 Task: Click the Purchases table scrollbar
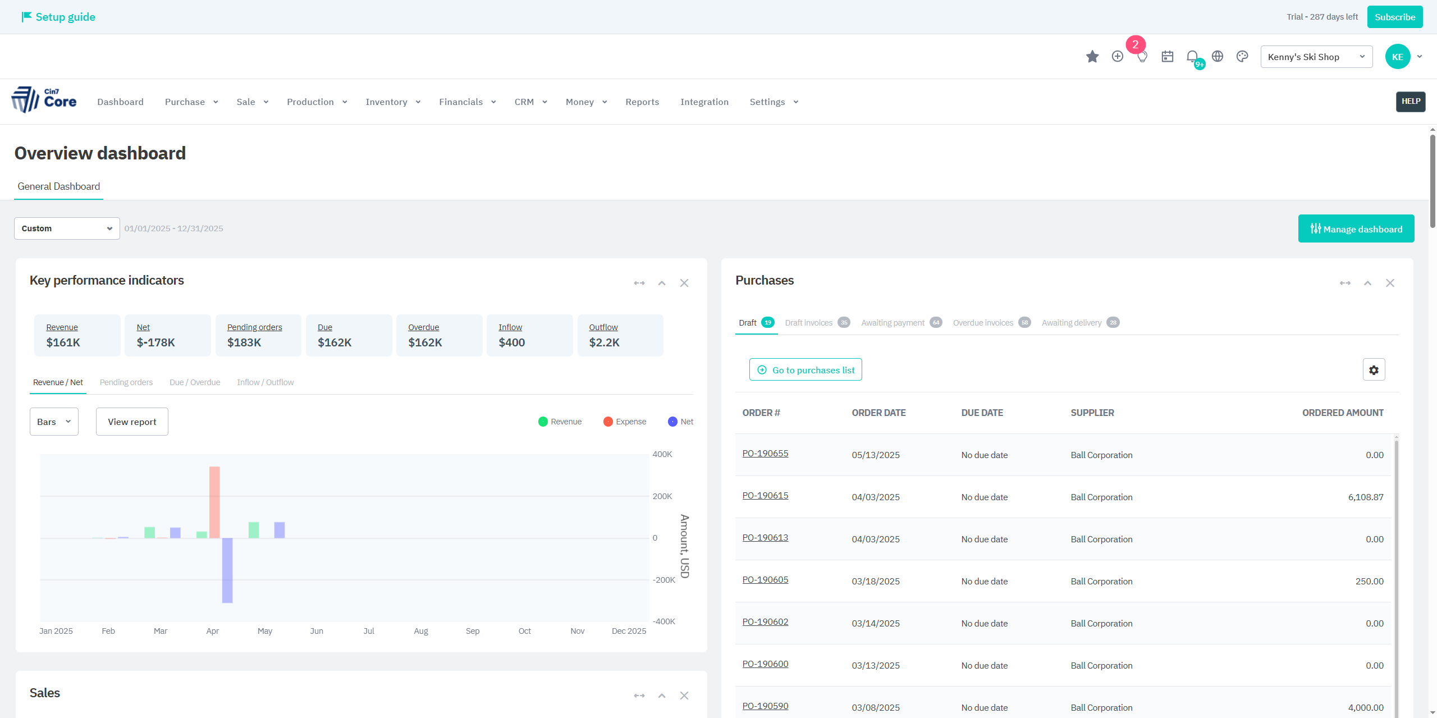(1396, 561)
